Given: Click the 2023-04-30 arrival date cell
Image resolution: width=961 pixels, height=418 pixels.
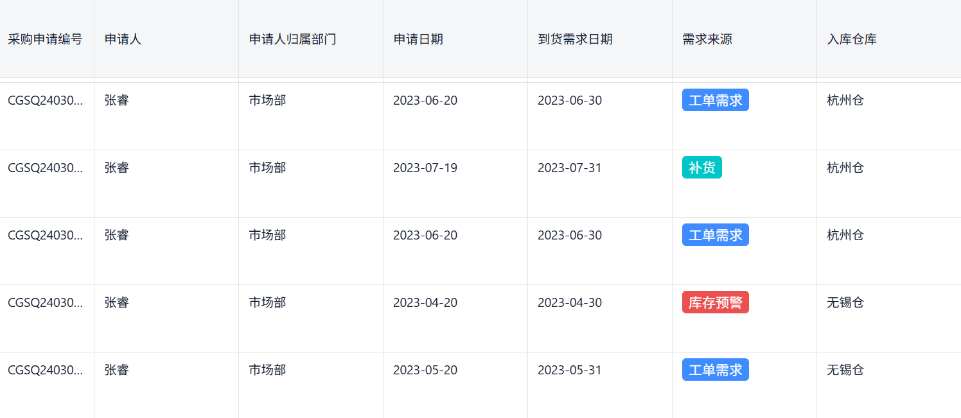Looking at the screenshot, I should click(570, 302).
